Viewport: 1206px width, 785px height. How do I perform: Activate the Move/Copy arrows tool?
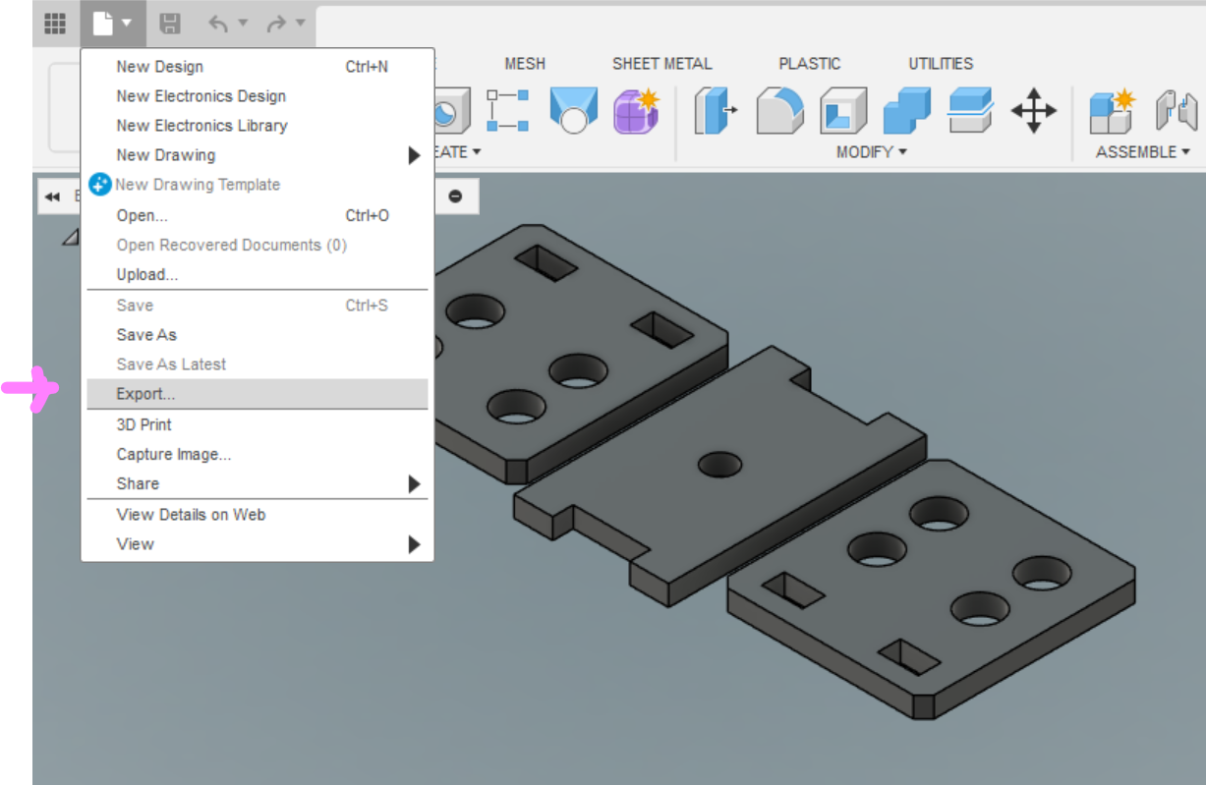pos(1033,110)
